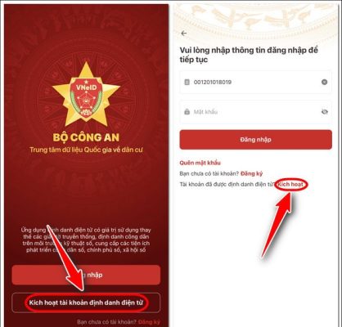Tap the BỘ CÔNG AN title text
Screen dimensions: 342x327
click(86, 137)
